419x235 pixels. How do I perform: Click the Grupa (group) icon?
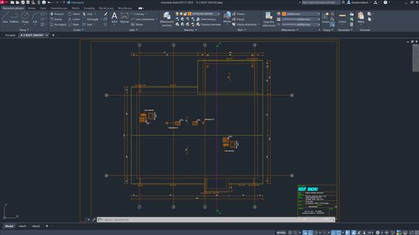325,18
